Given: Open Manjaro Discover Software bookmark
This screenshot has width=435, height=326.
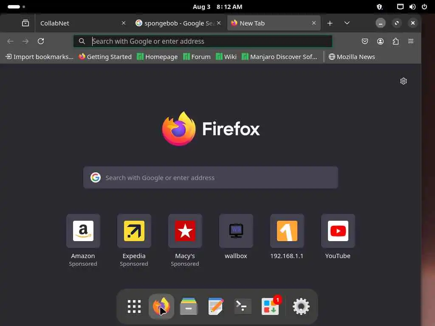Looking at the screenshot, I should pyautogui.click(x=280, y=57).
